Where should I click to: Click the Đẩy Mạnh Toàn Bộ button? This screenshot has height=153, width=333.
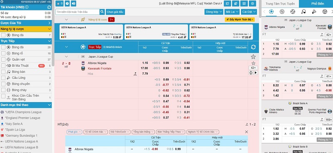point(240,20)
